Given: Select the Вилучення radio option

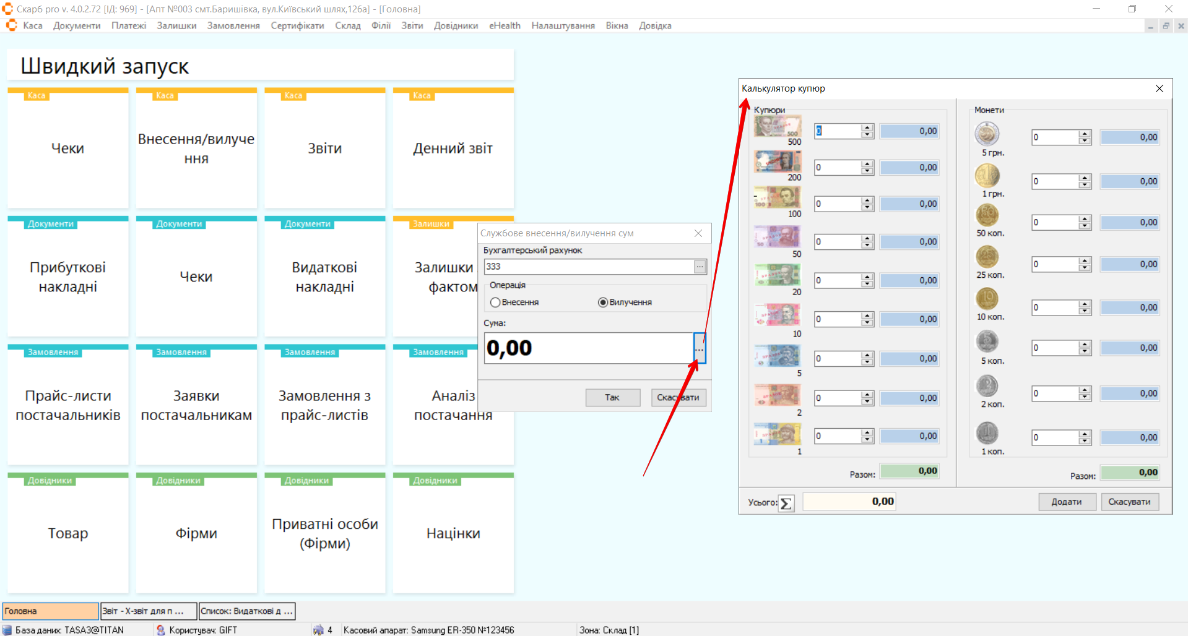Looking at the screenshot, I should [x=602, y=303].
